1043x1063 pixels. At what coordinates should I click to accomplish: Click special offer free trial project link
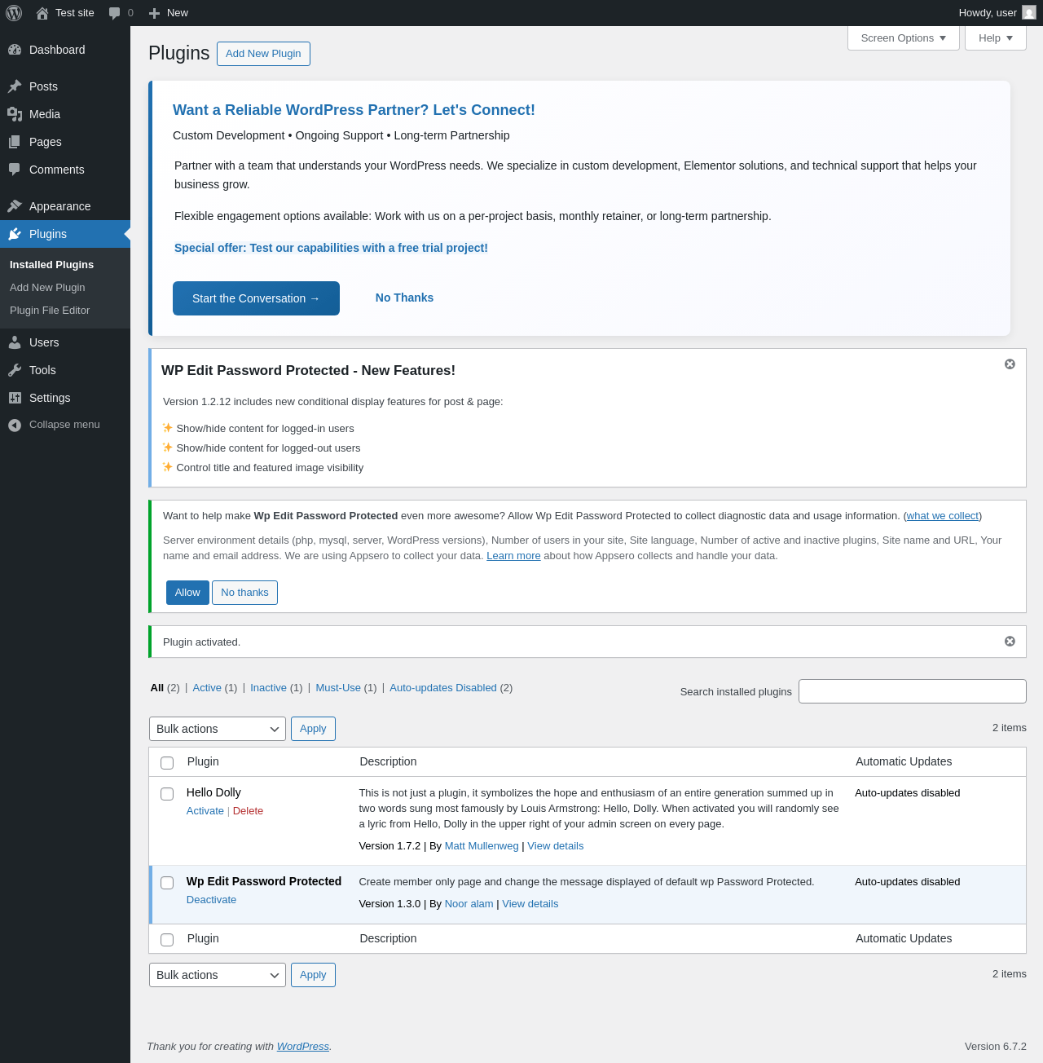[x=331, y=248]
